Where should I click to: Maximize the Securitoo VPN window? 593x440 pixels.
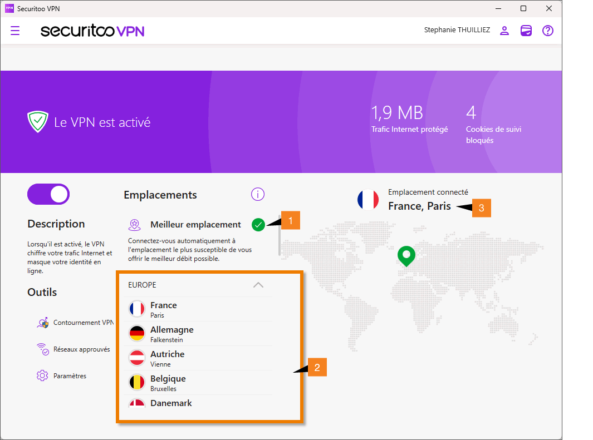point(523,8)
